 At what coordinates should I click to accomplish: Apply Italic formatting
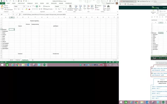click(17, 9)
